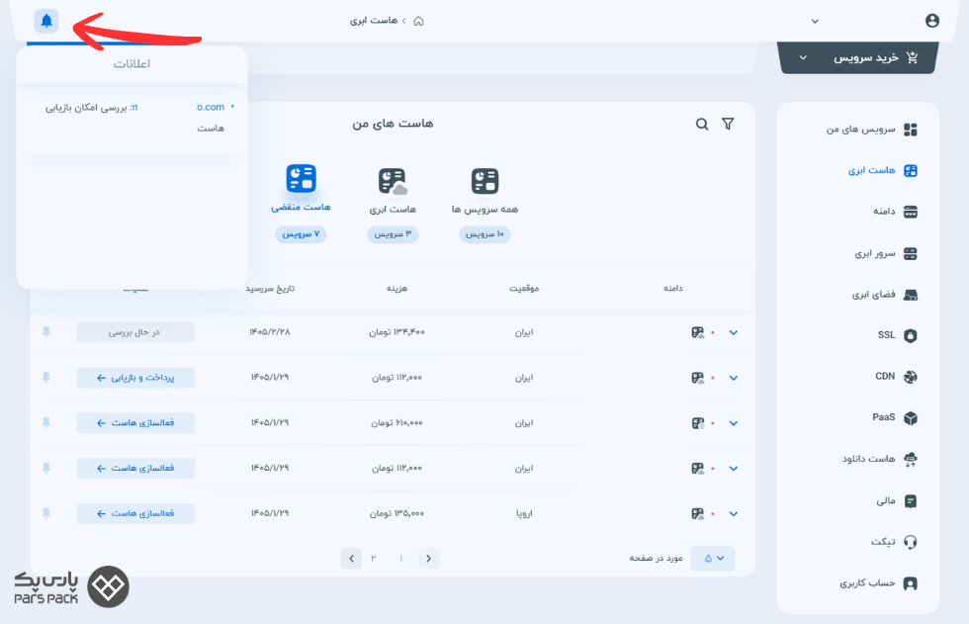
Task: Open the notifications bell icon
Action: (46, 21)
